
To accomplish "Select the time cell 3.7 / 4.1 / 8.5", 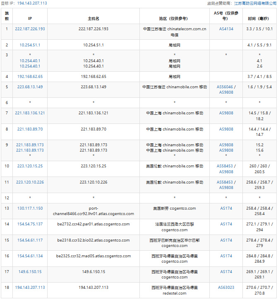I will click(259, 77).
